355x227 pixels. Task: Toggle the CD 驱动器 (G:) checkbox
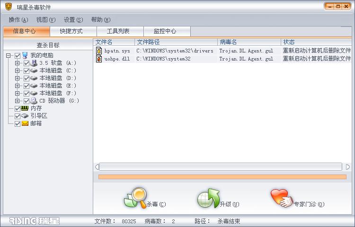pyautogui.click(x=27, y=101)
